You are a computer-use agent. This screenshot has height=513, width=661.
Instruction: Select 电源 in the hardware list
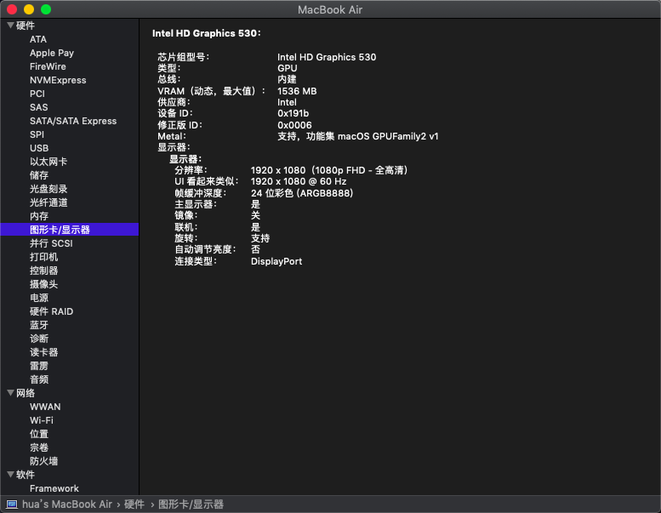click(x=39, y=298)
